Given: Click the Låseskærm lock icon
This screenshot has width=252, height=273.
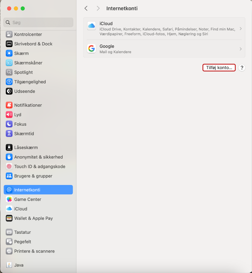Looking at the screenshot, I should tap(9, 148).
